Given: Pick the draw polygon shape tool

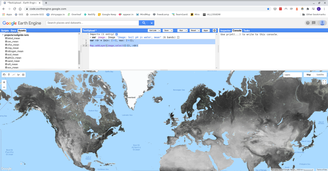Looking at the screenshot, I should [x=18, y=75].
